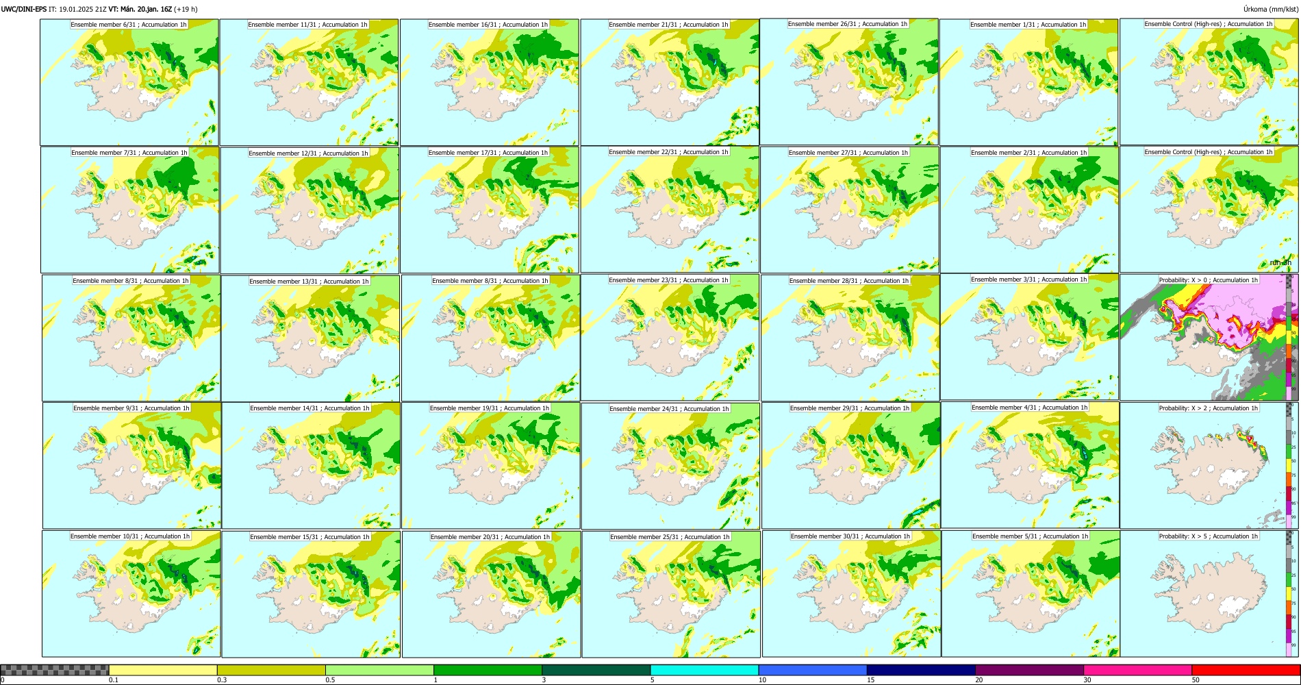This screenshot has width=1301, height=685.
Task: Click the 'Ensemble member 10/31 ; Accumulation 1h' label
Action: pos(130,536)
